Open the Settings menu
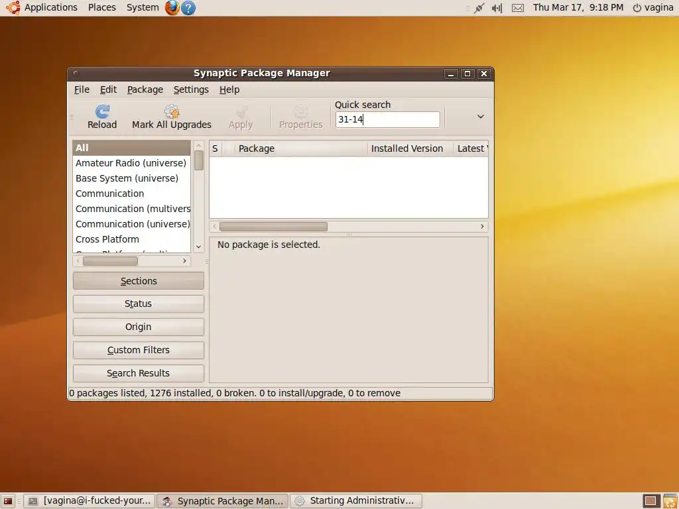679x509 pixels. pyautogui.click(x=191, y=89)
